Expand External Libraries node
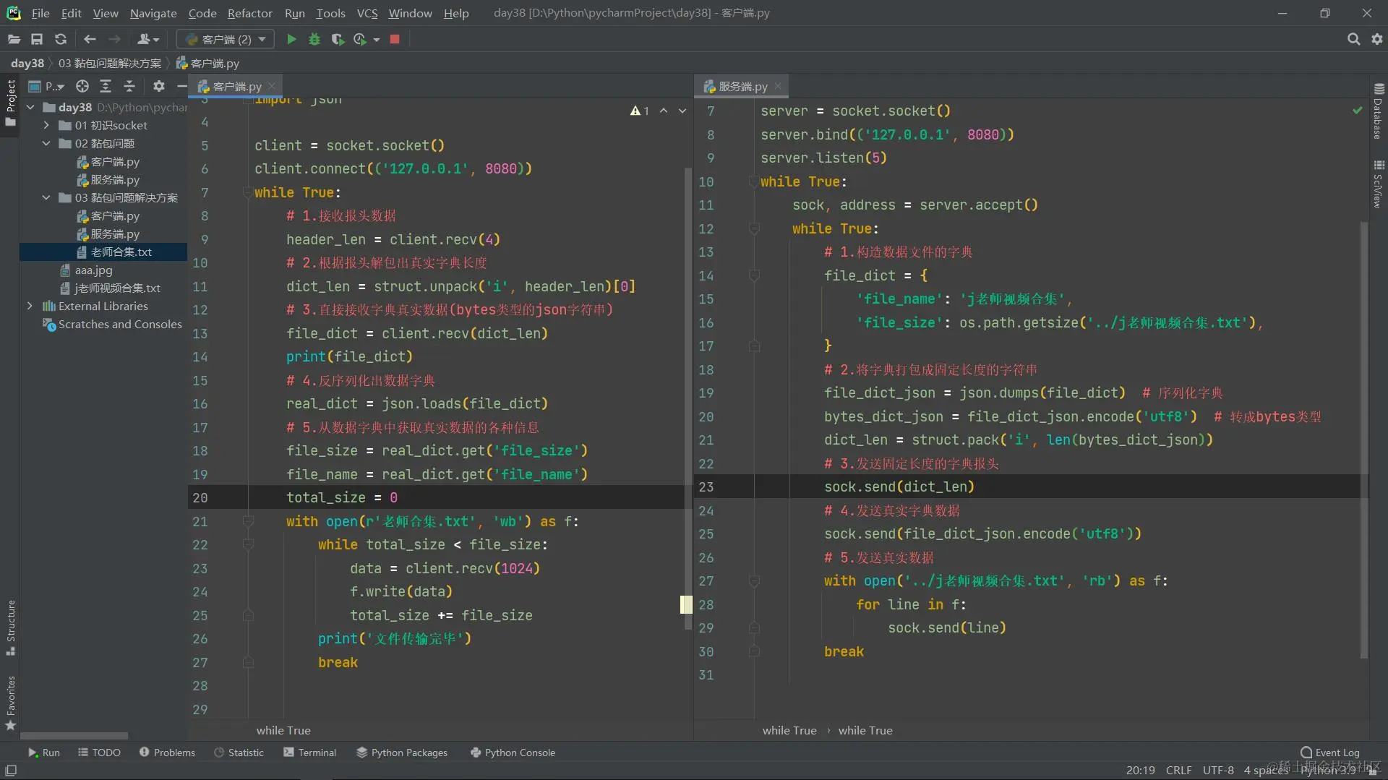The image size is (1388, 780). [30, 306]
